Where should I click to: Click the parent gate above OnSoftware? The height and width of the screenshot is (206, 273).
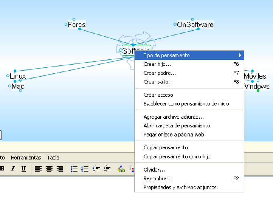pyautogui.click(x=192, y=20)
